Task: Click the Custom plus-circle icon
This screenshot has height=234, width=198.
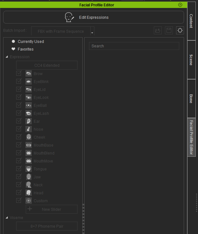Action: coord(29,201)
